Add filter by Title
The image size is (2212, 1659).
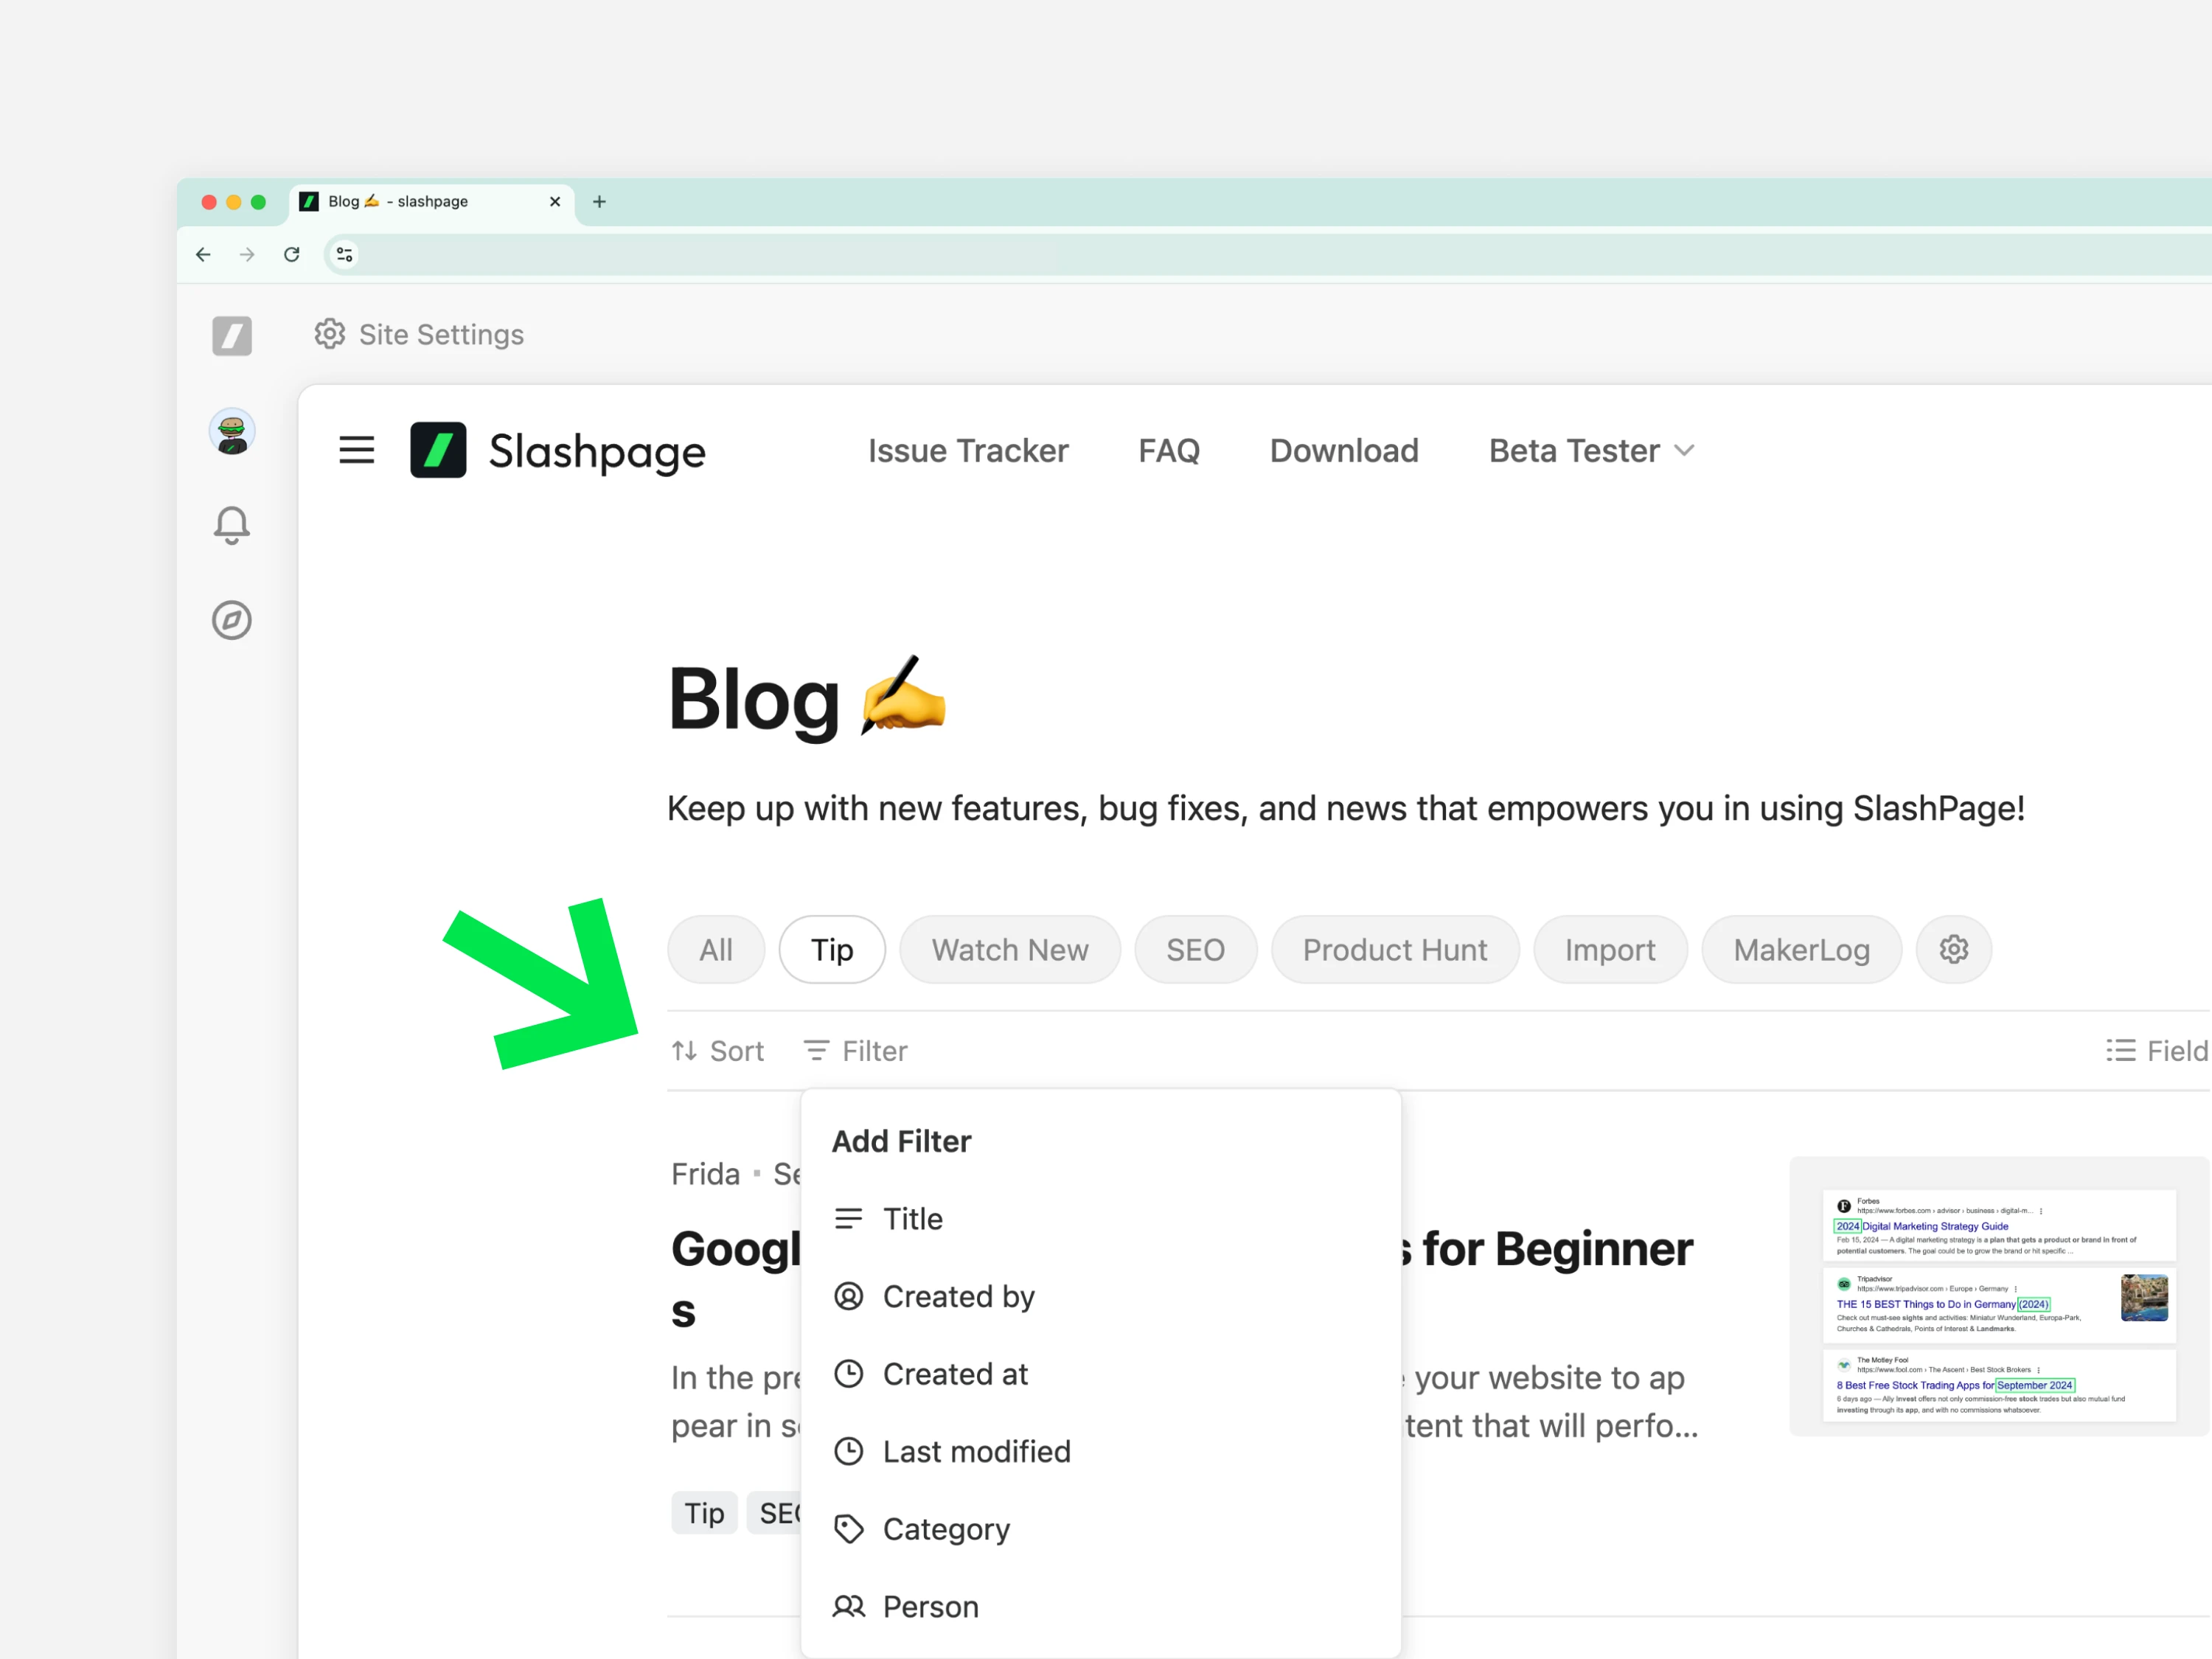point(1100,1219)
